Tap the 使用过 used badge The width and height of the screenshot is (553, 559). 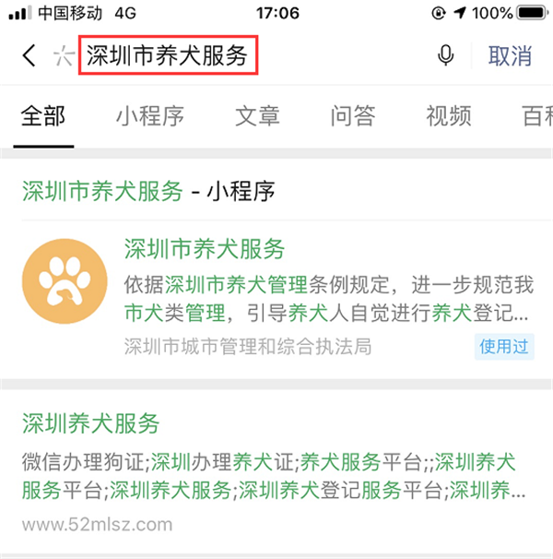[504, 347]
